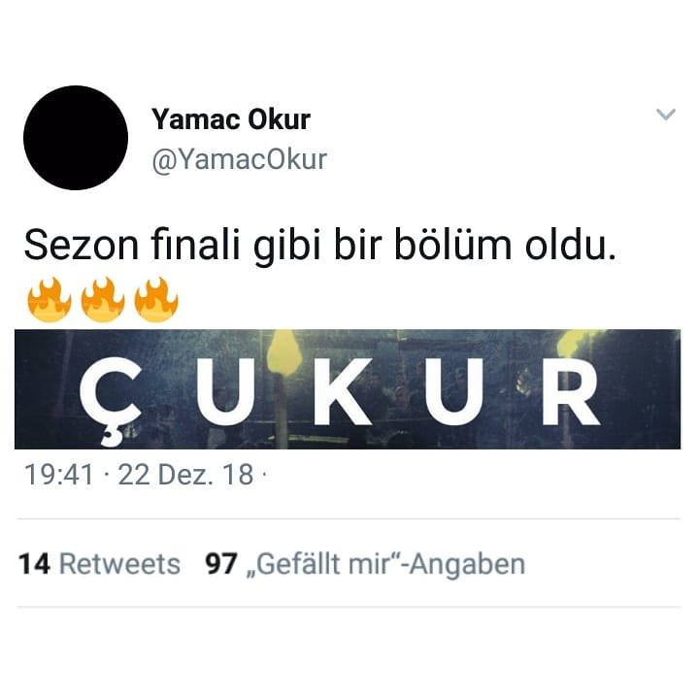Click the letter K in banner
Image resolution: width=699 pixels, height=699 pixels.
point(342,391)
